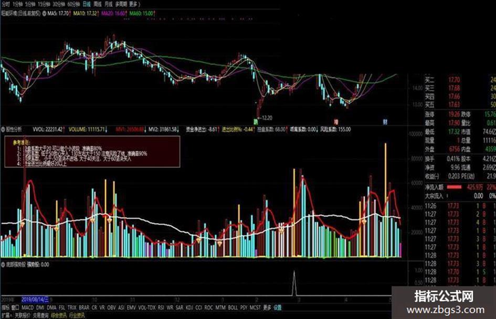
Task: Select the SAR indicator
Action: pos(180,307)
